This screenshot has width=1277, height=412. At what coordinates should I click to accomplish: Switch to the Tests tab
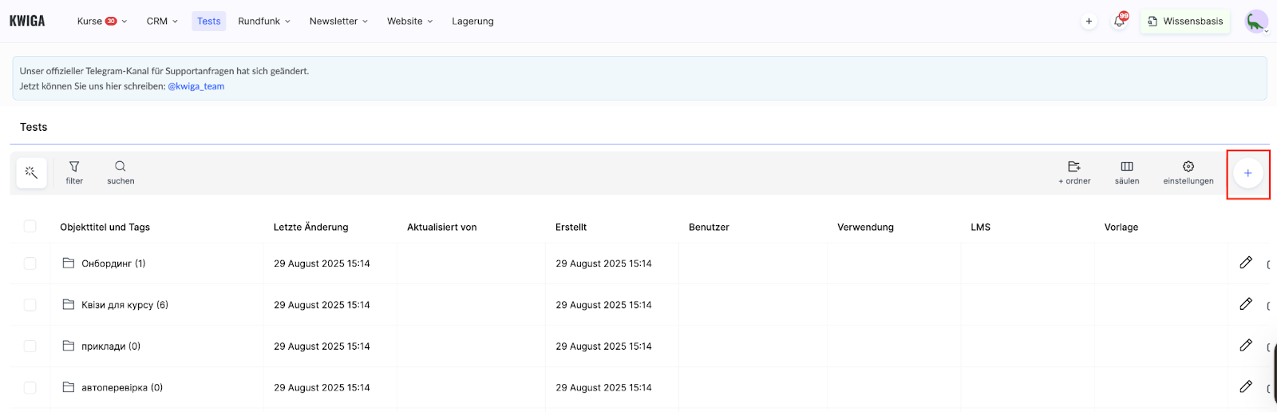209,22
